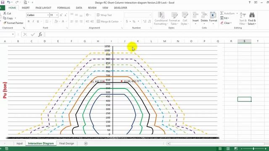
Task: Open the font size 11 dropdown
Action: pos(57,15)
